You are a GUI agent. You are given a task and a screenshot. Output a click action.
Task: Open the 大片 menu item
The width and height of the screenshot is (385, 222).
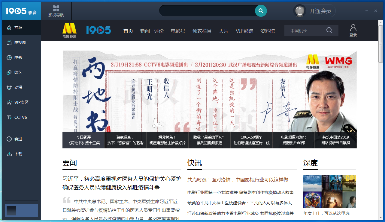224,31
